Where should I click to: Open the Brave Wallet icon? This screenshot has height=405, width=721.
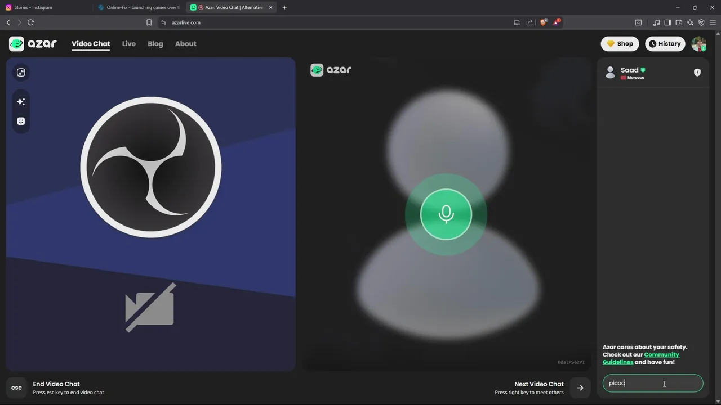[679, 22]
